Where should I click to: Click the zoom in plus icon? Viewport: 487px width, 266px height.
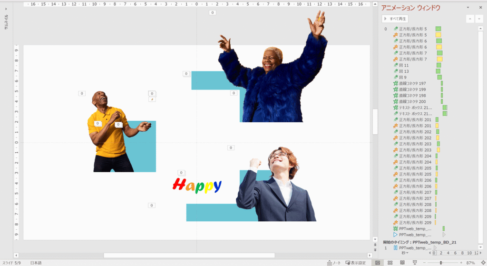point(461,263)
